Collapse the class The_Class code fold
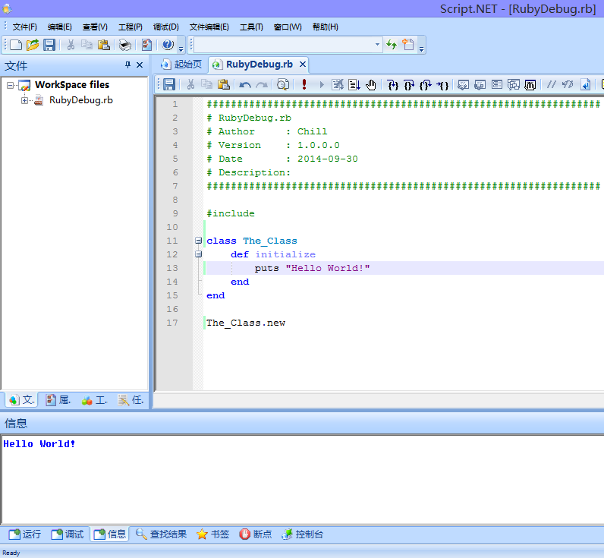604x558 pixels. 198,241
